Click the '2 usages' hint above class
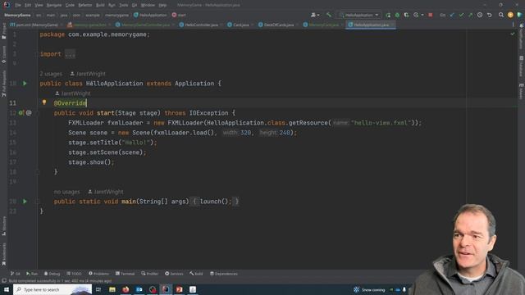Image resolution: width=525 pixels, height=295 pixels. 51,74
